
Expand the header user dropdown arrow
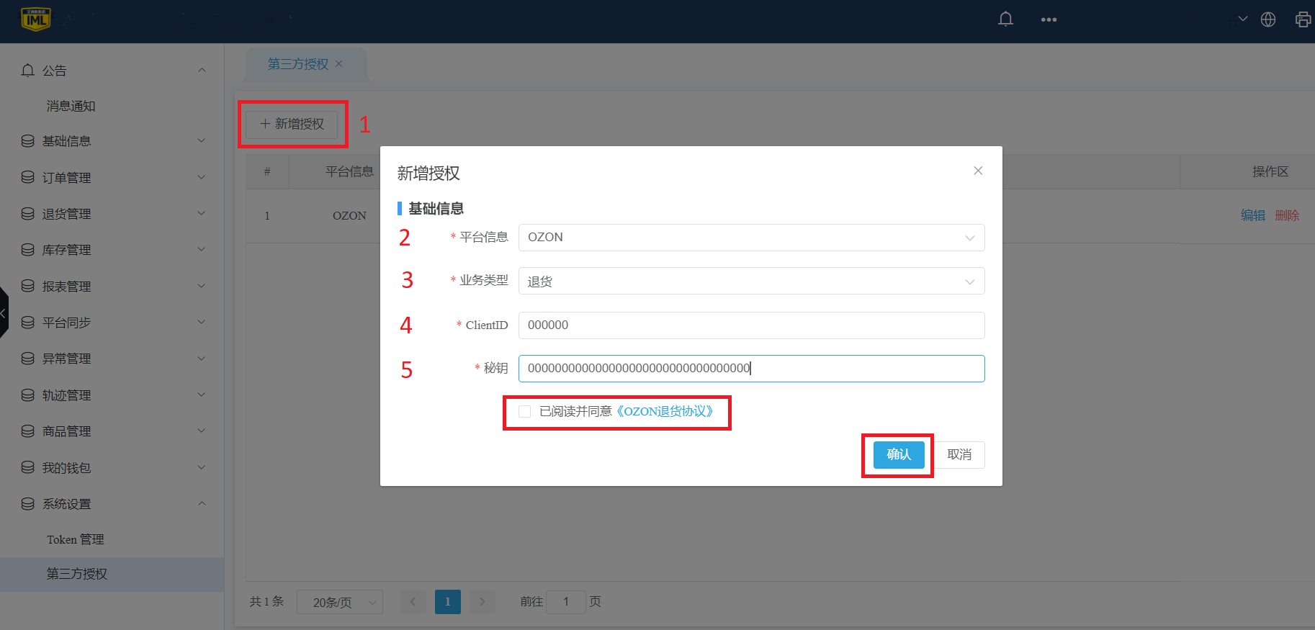point(1243,19)
